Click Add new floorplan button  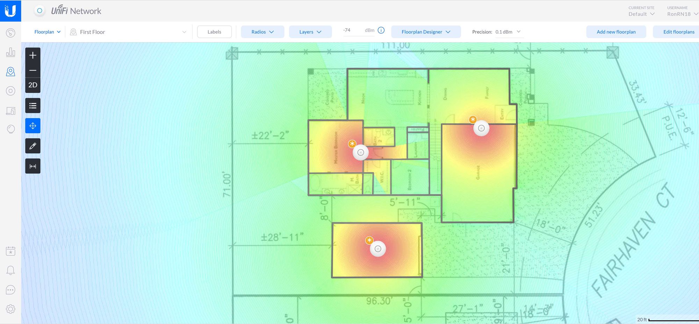616,32
